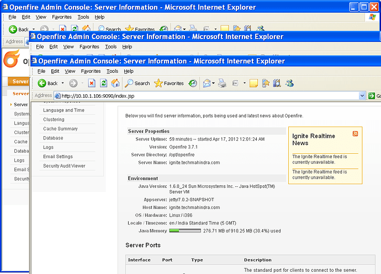Screen dimensions: 381x274
Task: Open the Clustering sidebar link
Action: point(54,120)
